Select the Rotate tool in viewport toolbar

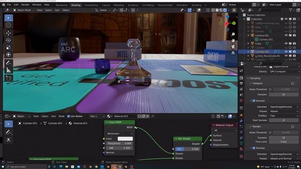coord(8,40)
